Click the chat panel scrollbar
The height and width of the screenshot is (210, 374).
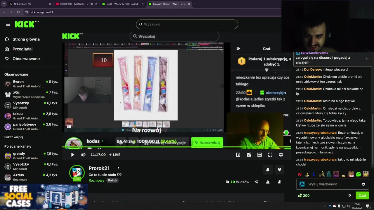click(372, 139)
